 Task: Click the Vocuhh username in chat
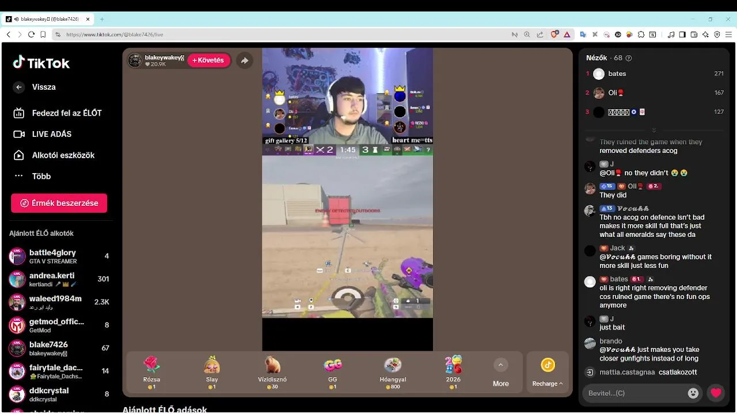[633, 208]
